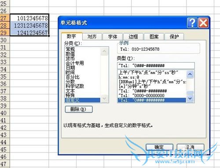Switch to the 边框 tab

click(133, 37)
